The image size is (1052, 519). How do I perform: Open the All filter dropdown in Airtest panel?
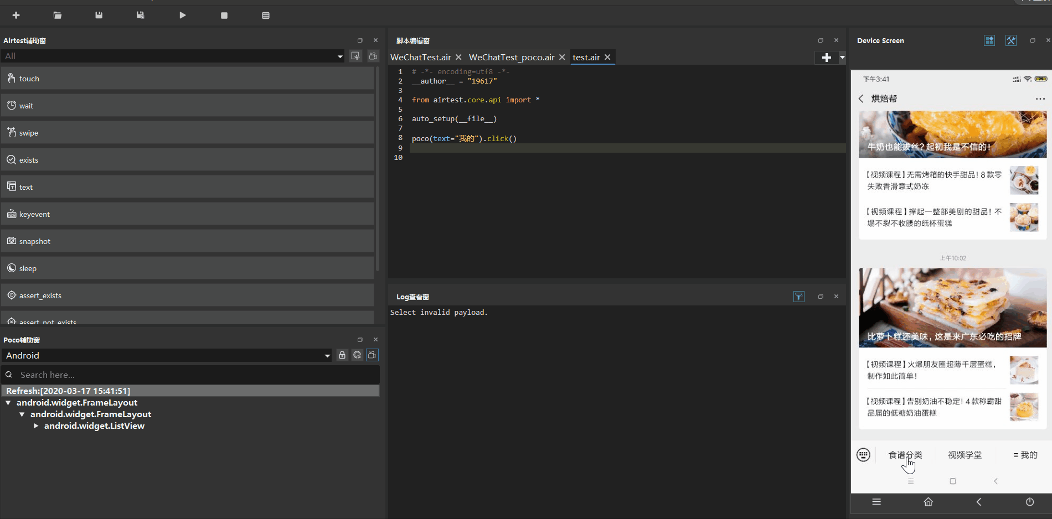click(x=173, y=56)
